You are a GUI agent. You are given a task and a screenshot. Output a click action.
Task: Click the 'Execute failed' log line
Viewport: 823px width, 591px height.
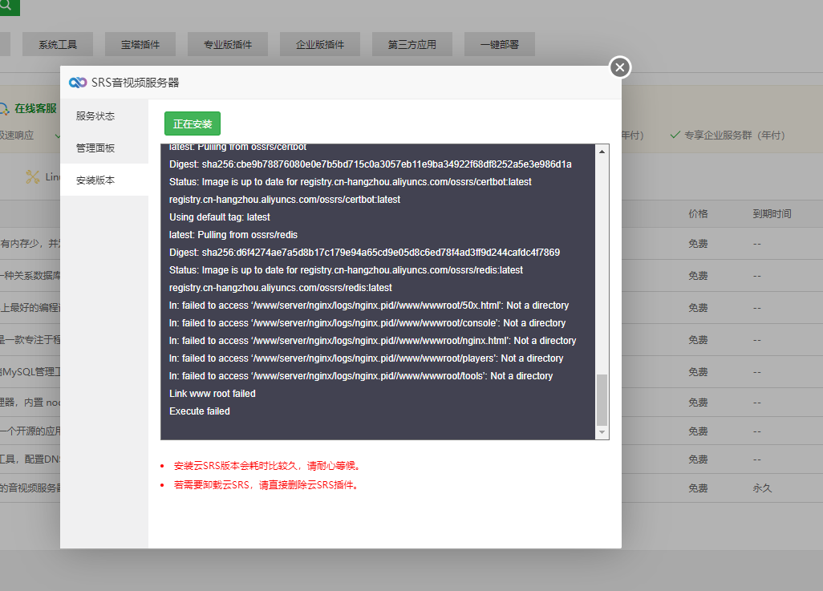200,411
